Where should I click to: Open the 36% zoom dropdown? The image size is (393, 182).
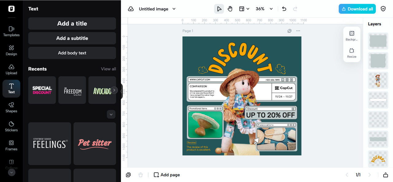coord(264,9)
